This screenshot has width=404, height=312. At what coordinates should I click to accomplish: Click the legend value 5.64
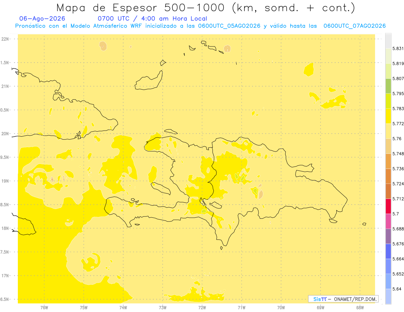(x=397, y=289)
